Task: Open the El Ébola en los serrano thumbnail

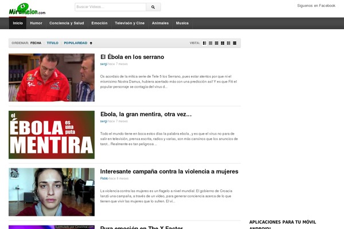Action: (x=52, y=78)
